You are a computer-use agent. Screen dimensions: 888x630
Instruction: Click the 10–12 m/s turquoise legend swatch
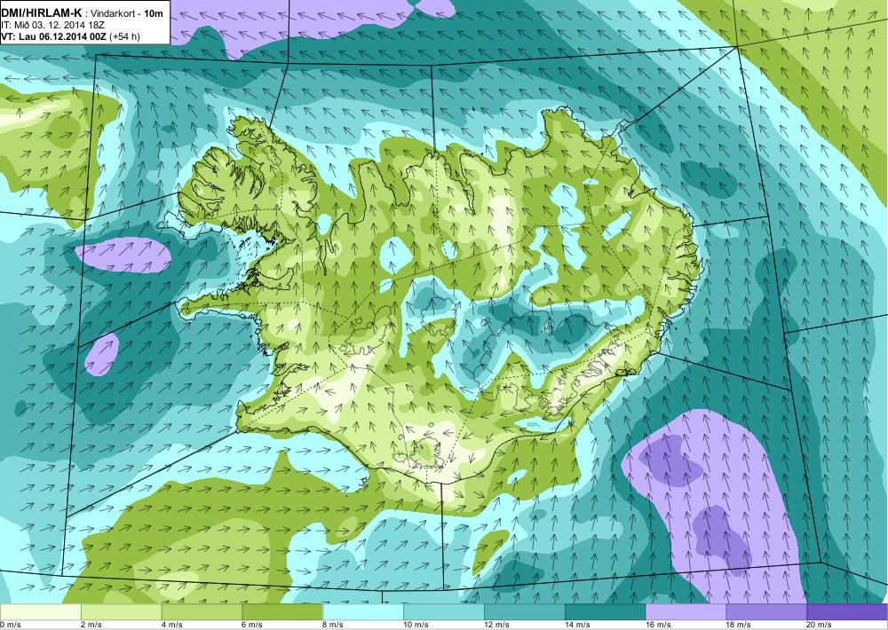(x=443, y=612)
